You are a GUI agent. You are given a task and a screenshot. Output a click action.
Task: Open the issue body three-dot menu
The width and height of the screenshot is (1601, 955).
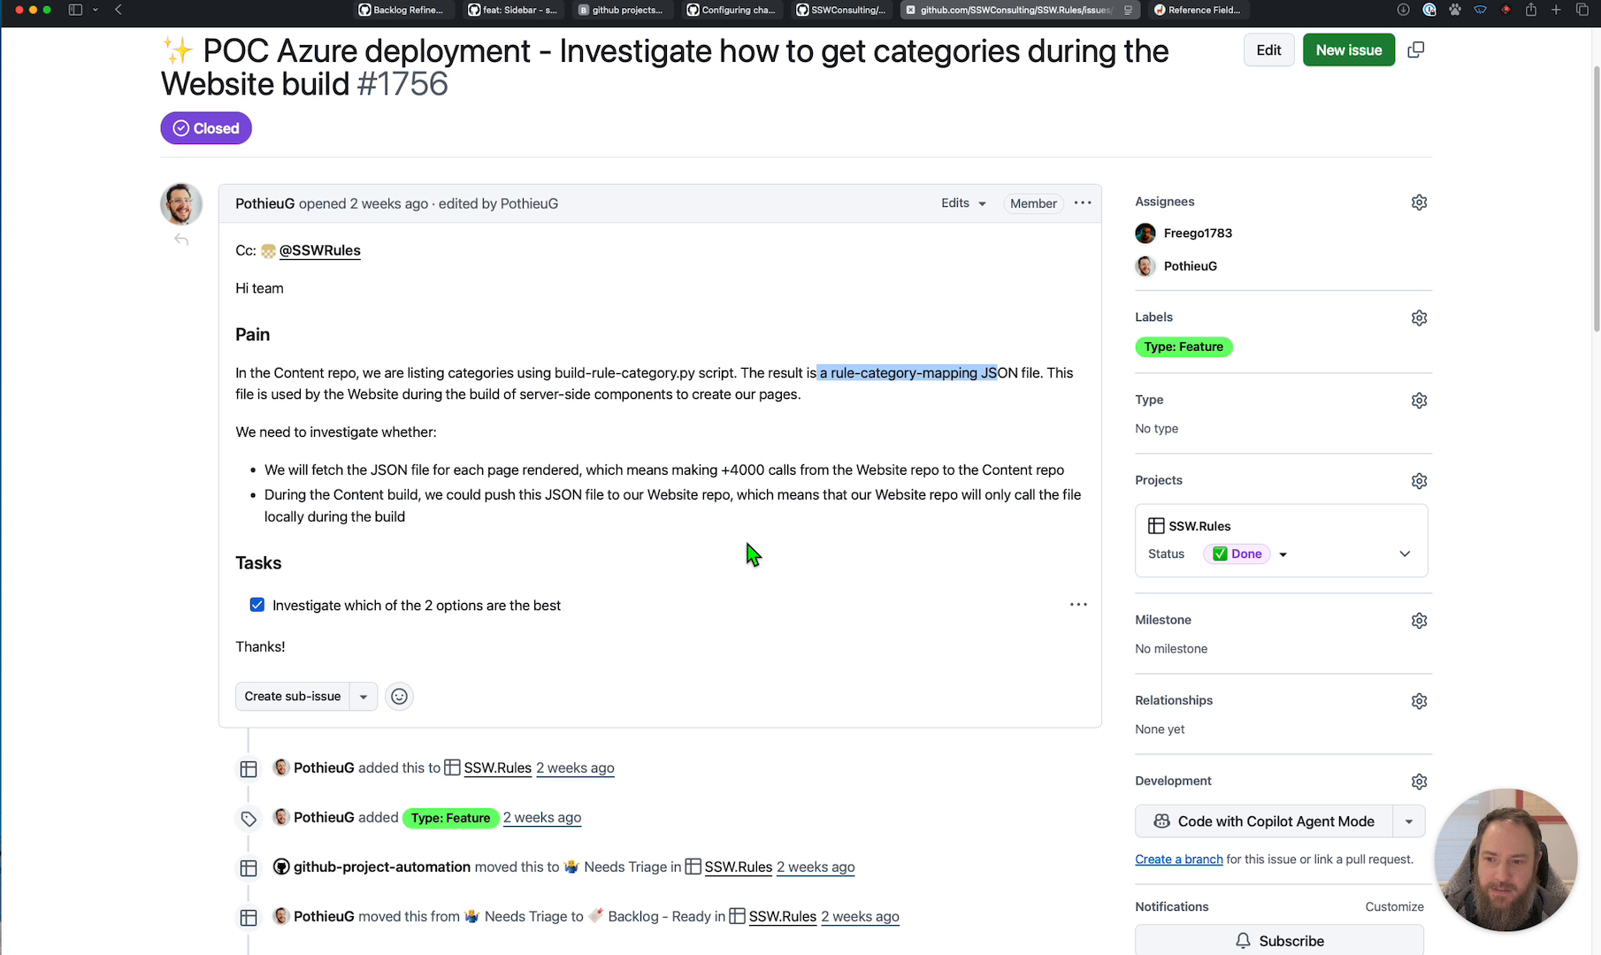[1083, 203]
